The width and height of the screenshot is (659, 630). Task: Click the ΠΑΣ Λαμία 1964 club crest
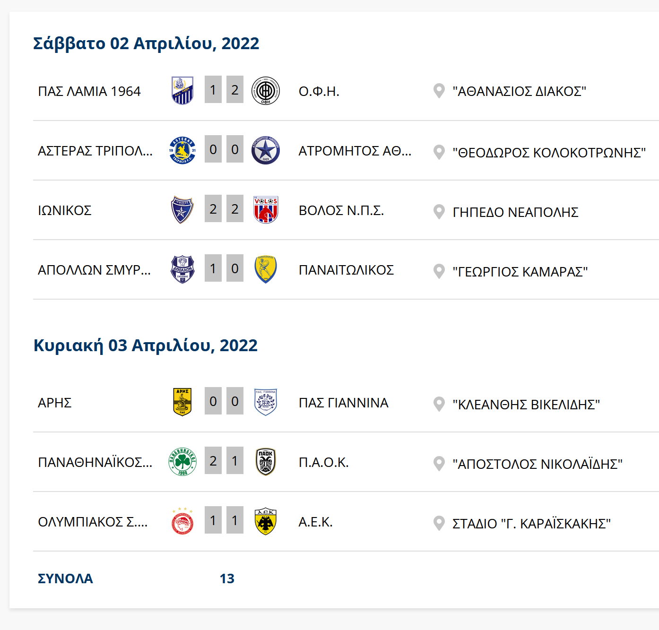182,90
